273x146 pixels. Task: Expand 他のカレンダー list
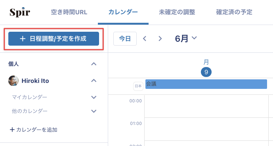point(94,111)
